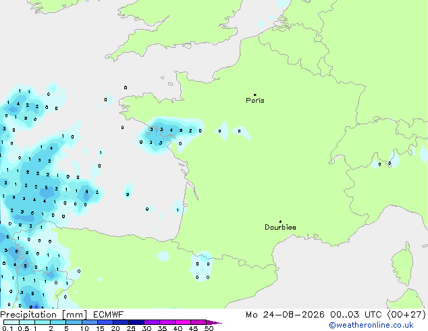Click the legend arrow tip beyond 50
The height and width of the screenshot is (331, 428).
214,322
